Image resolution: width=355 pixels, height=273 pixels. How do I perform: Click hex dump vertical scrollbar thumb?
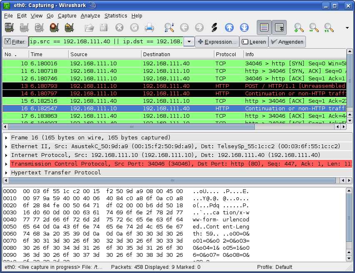[349, 218]
